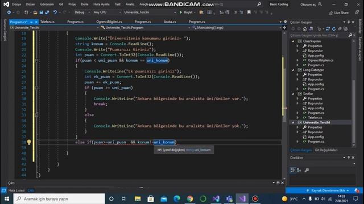Open the Visual Studio purple taskbar icon
Image resolution: width=364 pixels, height=204 pixels.
click(242, 199)
